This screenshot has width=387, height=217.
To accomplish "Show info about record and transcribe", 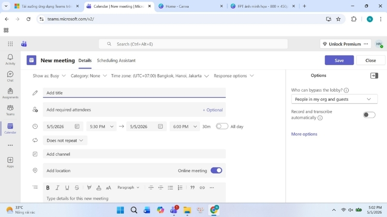I will tap(320, 118).
